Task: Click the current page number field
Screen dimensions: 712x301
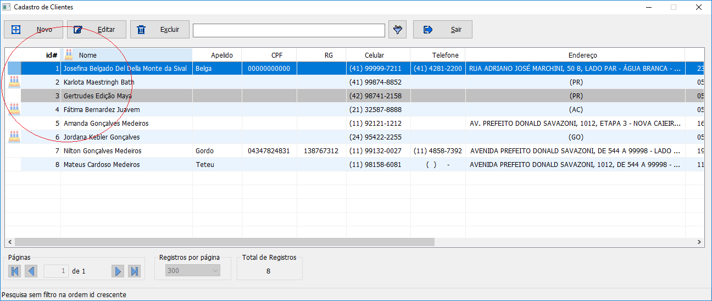Action: (57, 271)
